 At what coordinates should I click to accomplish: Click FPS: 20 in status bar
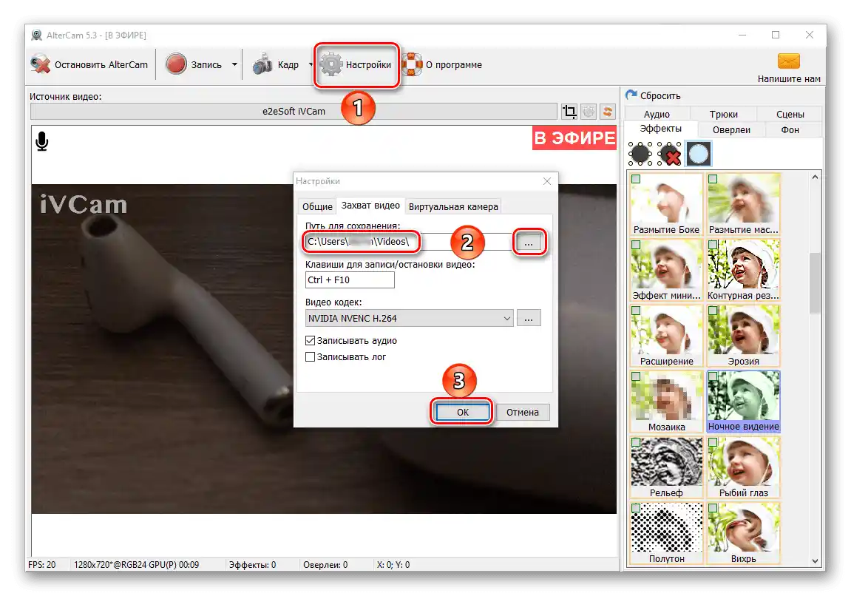42,564
